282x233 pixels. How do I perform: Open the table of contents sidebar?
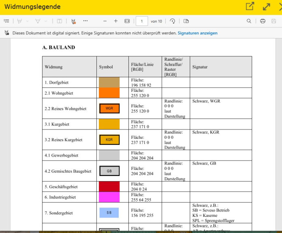(x=6, y=21)
